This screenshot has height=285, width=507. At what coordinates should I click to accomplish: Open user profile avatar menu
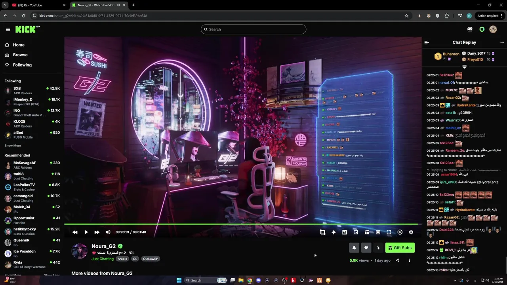(x=493, y=29)
